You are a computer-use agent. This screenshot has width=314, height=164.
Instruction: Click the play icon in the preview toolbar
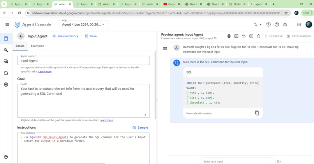[x=251, y=36]
